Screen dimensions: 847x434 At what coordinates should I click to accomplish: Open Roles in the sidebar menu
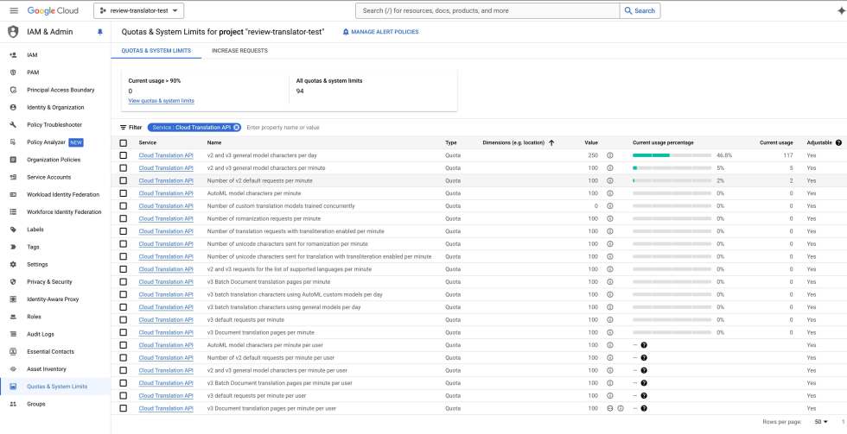click(x=35, y=317)
